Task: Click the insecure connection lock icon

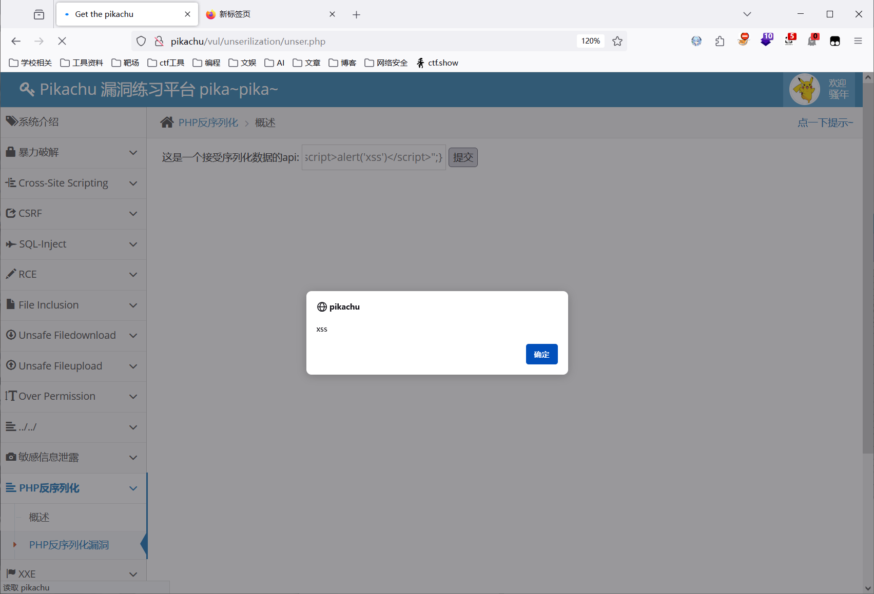Action: (159, 41)
